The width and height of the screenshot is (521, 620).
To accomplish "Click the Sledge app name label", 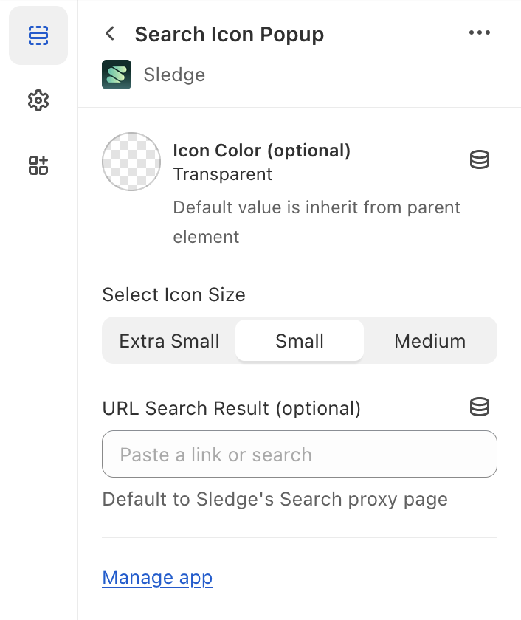I will coord(174,74).
